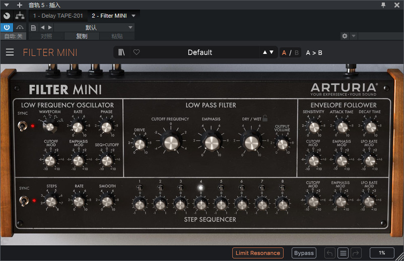Open the gear settings icon

pos(345,36)
